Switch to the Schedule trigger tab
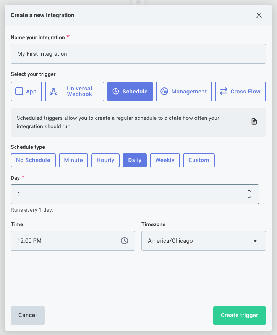Image resolution: width=277 pixels, height=335 pixels. (x=130, y=92)
